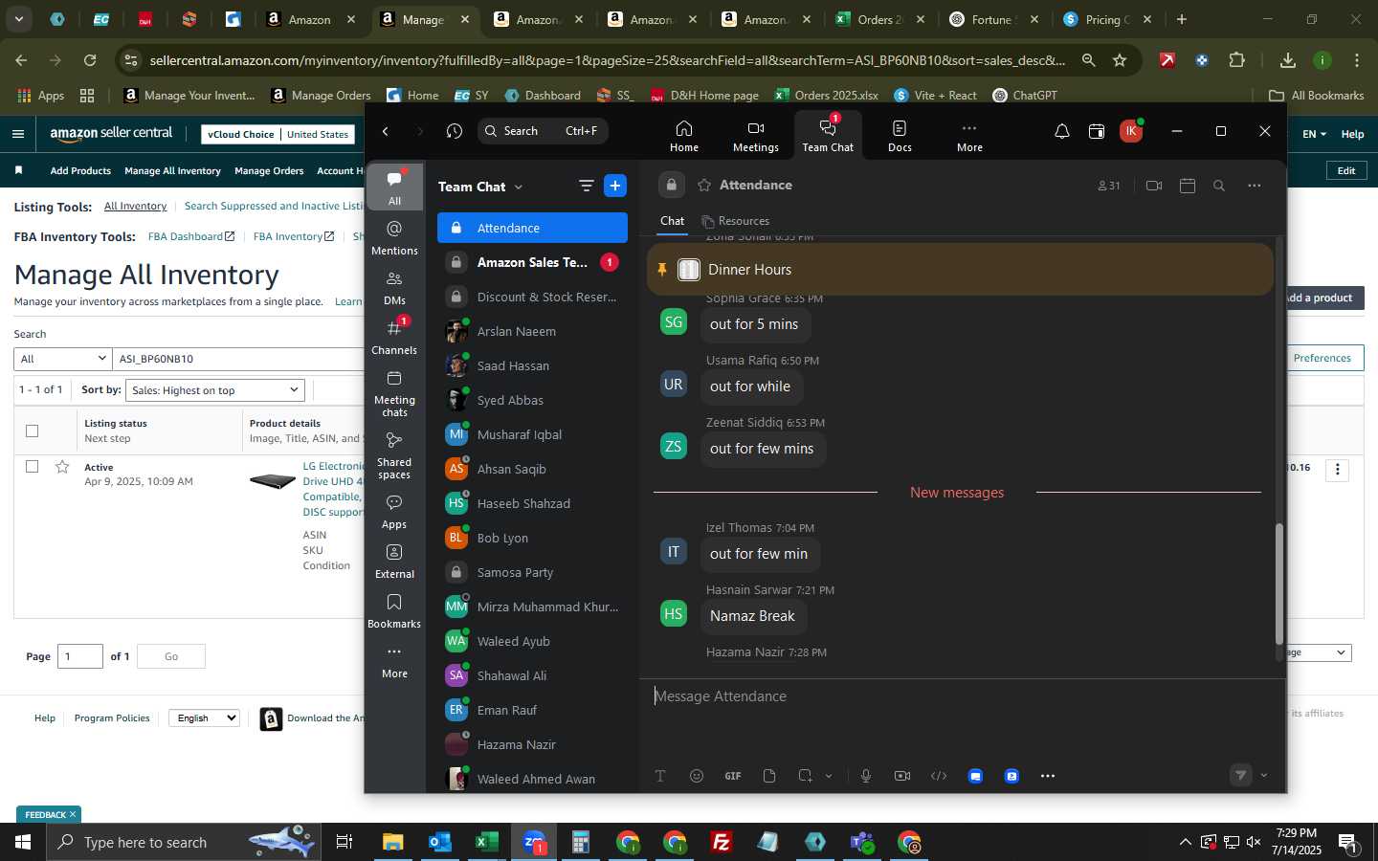
Task: Open search field All dropdown
Action: (x=63, y=359)
